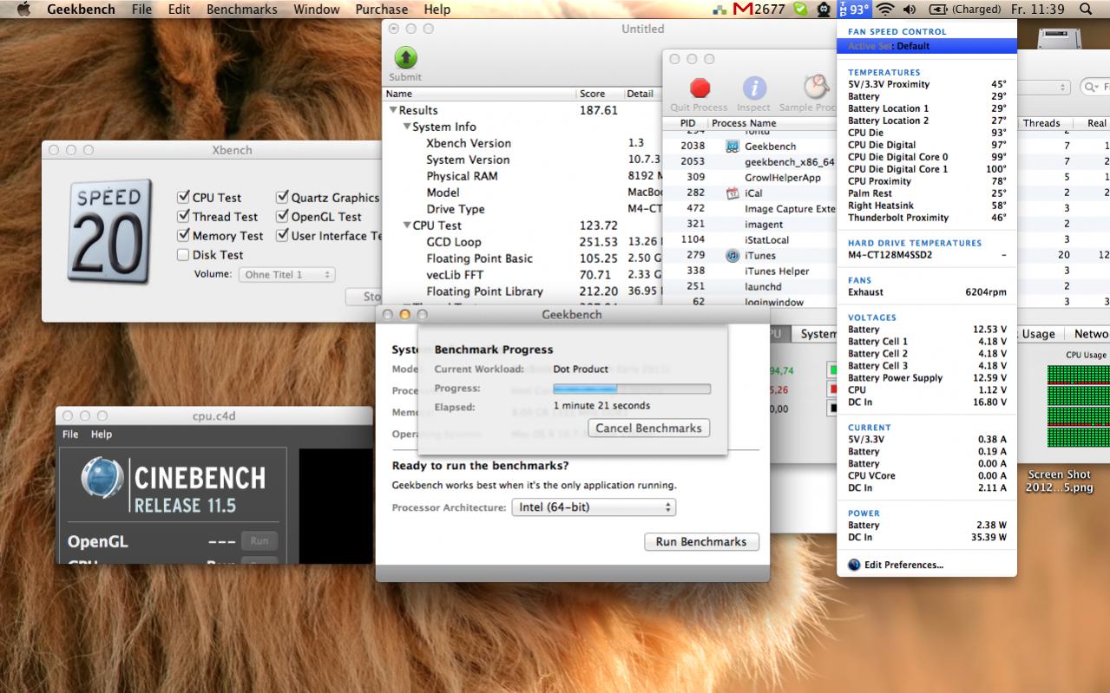Open the Wi-Fi status menu
Screen dimensions: 1110x693
point(884,10)
